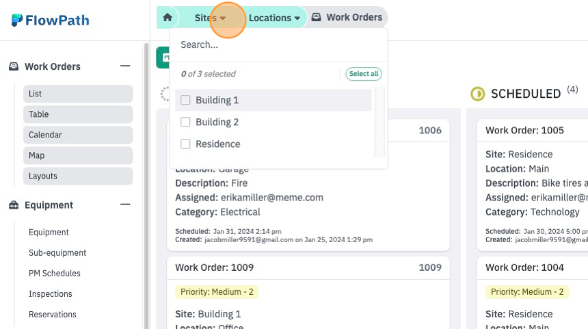This screenshot has width=588, height=329.
Task: Collapse the Equipment sidebar section
Action: click(125, 205)
